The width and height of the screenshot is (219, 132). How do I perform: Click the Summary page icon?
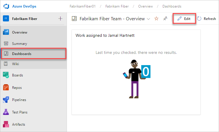pyautogui.click(x=6, y=43)
